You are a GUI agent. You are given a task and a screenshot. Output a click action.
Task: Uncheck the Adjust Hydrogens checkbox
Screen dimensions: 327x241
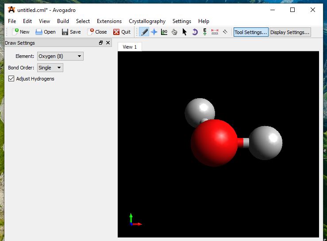pos(12,79)
